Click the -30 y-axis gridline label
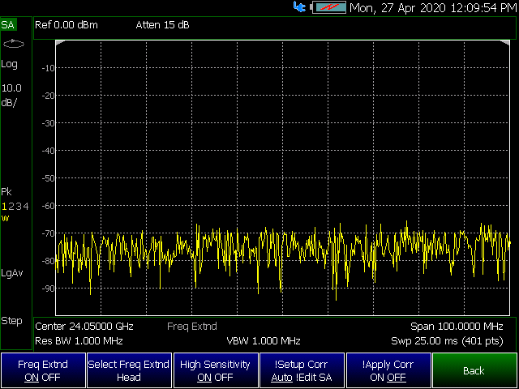Screen dimensions: 519x389 [48, 123]
